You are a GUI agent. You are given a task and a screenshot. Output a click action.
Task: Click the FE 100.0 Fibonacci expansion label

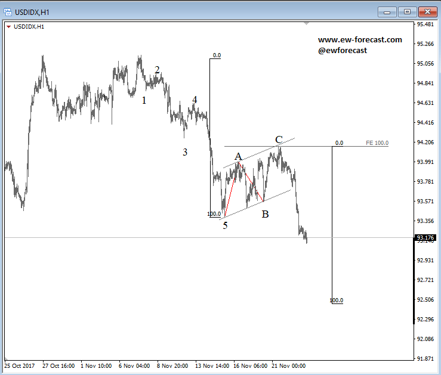[377, 143]
